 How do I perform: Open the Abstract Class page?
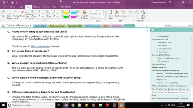[162, 46]
